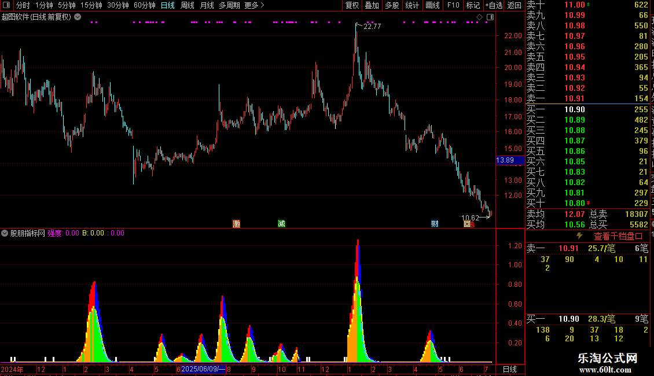This screenshot has height=376, width=654.
Task: Select the 60分钟 period
Action: pos(145,5)
